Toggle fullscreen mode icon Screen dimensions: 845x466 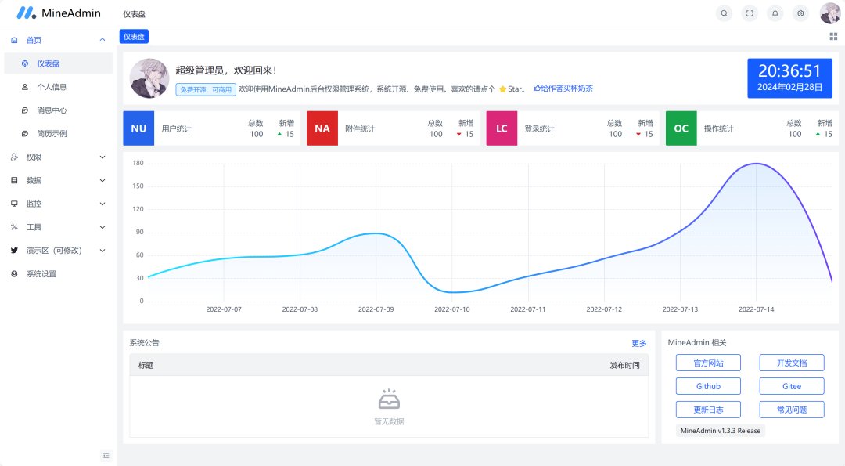click(750, 13)
